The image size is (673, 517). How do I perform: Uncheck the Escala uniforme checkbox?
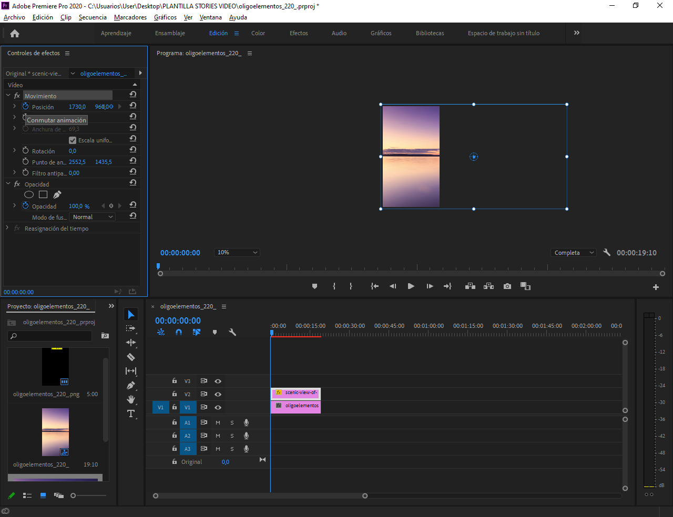pos(73,140)
